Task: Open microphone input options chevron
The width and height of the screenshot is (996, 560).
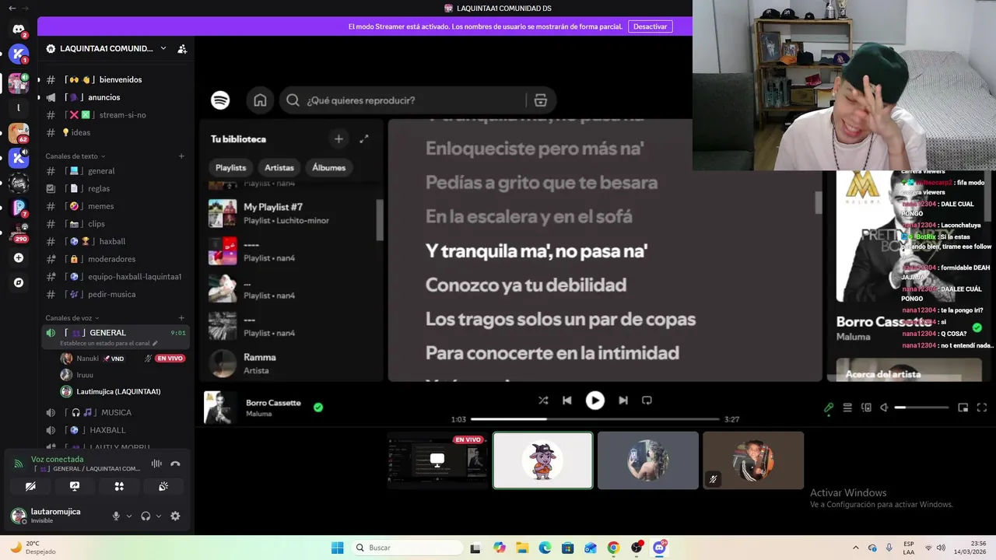Action: point(129,516)
